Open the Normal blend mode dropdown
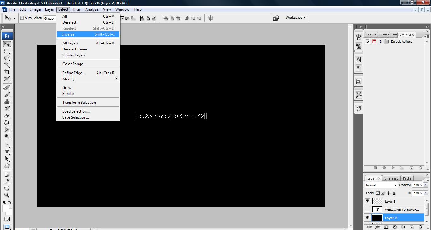Screen dimensions: 431x230 (381, 185)
